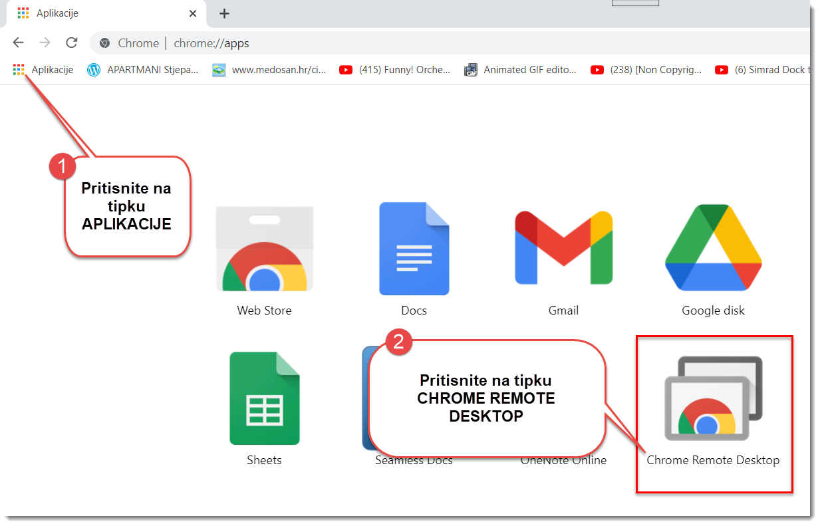View site information via Chrome icon

[104, 43]
